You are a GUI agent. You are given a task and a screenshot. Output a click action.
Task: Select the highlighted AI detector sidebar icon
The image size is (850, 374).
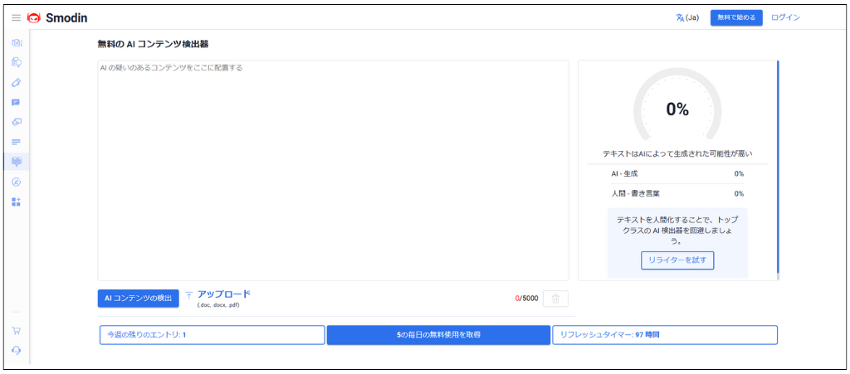click(x=16, y=162)
